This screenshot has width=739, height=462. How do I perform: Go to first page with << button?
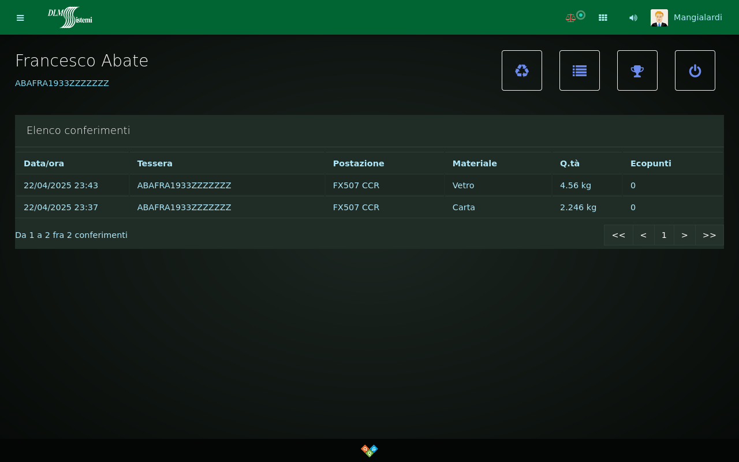coord(618,235)
